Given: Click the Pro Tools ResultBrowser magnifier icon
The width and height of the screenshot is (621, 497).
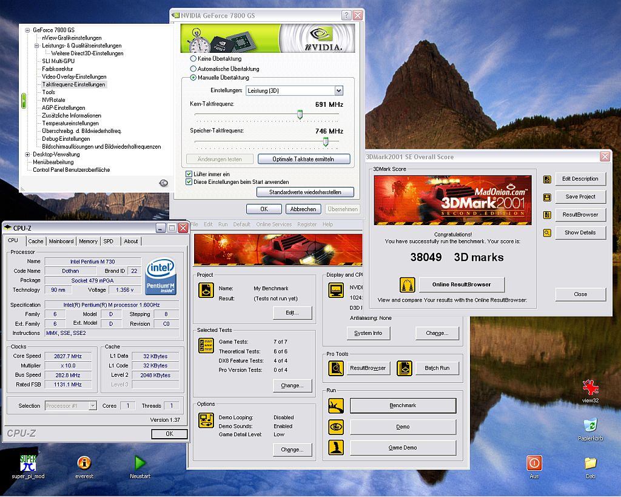Looking at the screenshot, I should (336, 368).
